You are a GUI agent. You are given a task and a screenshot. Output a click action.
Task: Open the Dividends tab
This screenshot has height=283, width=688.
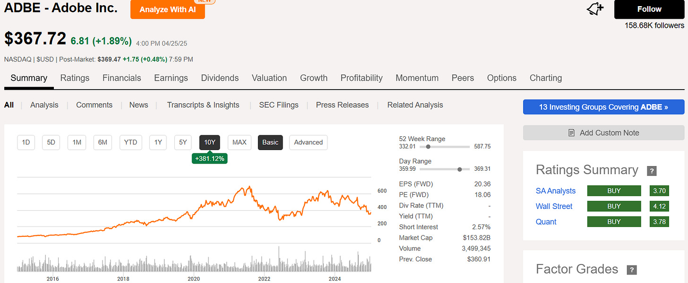(220, 78)
